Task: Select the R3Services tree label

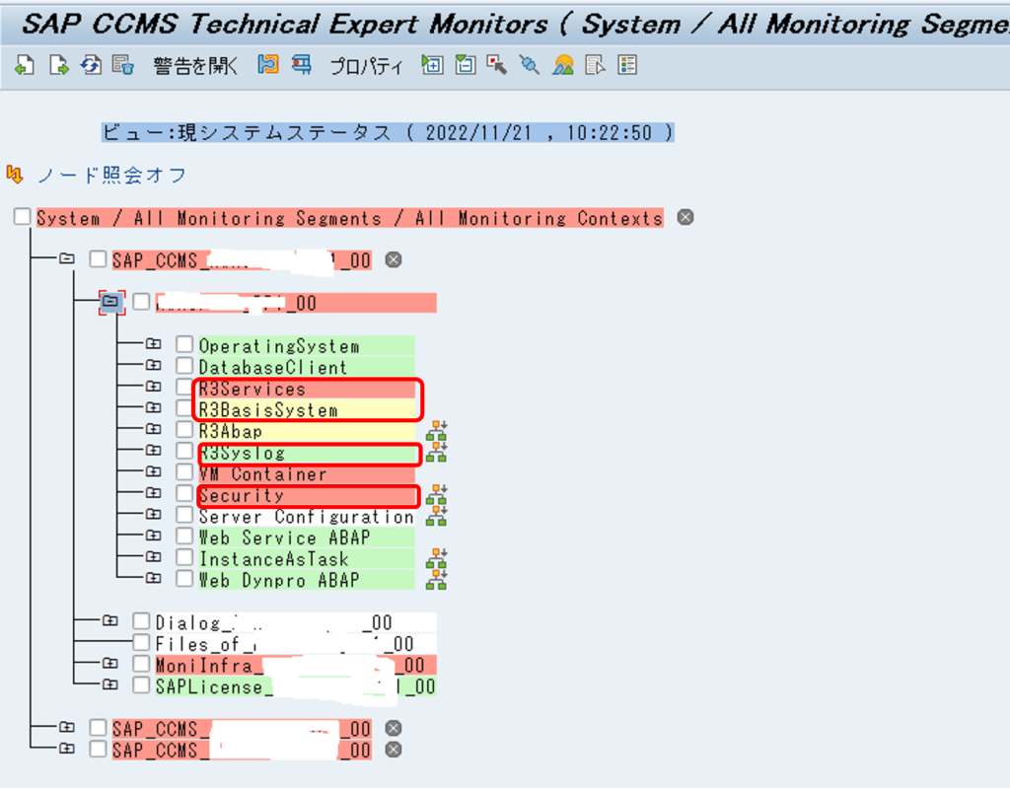Action: [307, 390]
